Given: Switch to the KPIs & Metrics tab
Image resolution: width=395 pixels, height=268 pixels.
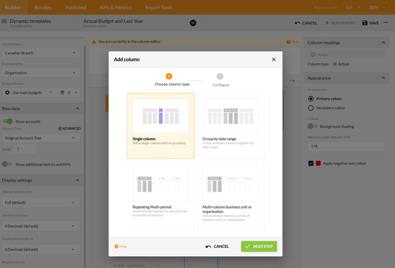Looking at the screenshot, I should 115,7.
